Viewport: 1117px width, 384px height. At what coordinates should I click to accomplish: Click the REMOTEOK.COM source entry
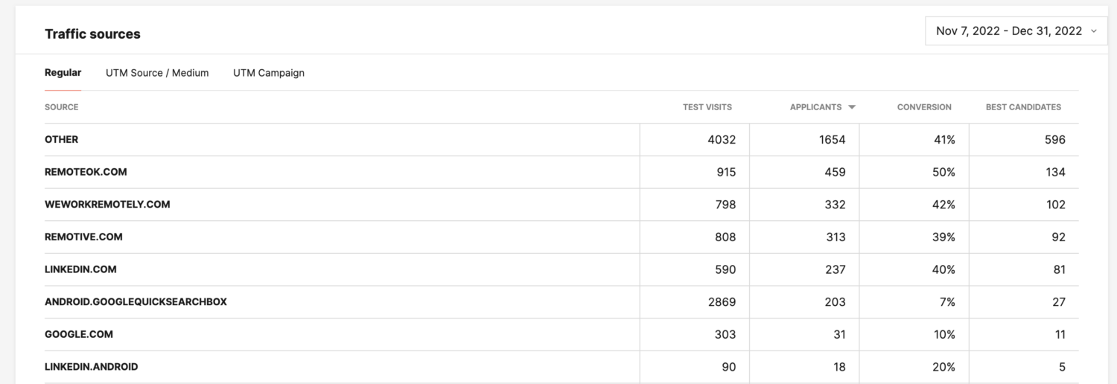pos(86,172)
